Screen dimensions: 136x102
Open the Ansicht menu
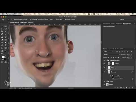[71, 14]
